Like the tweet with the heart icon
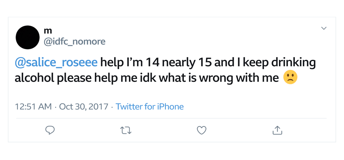Image resolution: width=344 pixels, height=160 pixels. pyautogui.click(x=201, y=130)
